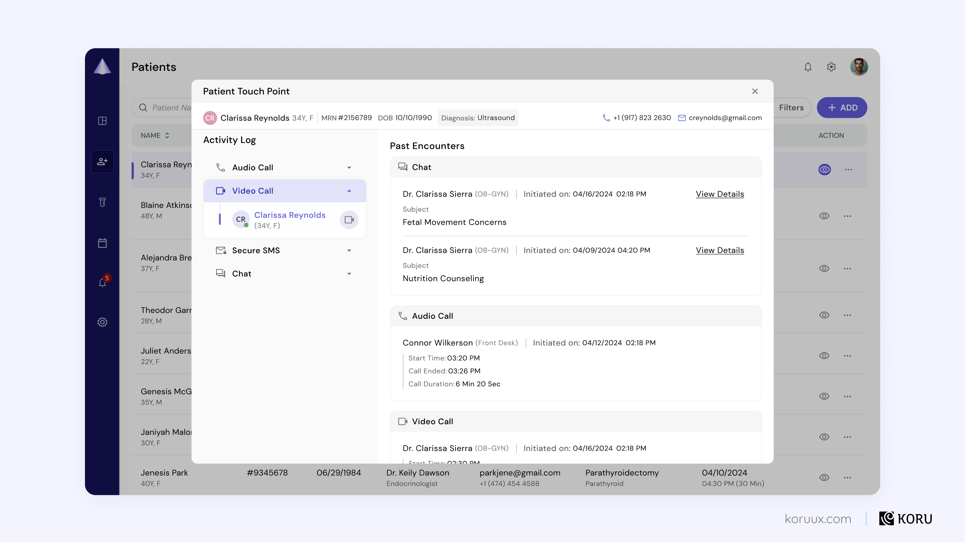Screen dimensions: 965x542
Task: Collapse the Video Call activity section
Action: point(349,191)
